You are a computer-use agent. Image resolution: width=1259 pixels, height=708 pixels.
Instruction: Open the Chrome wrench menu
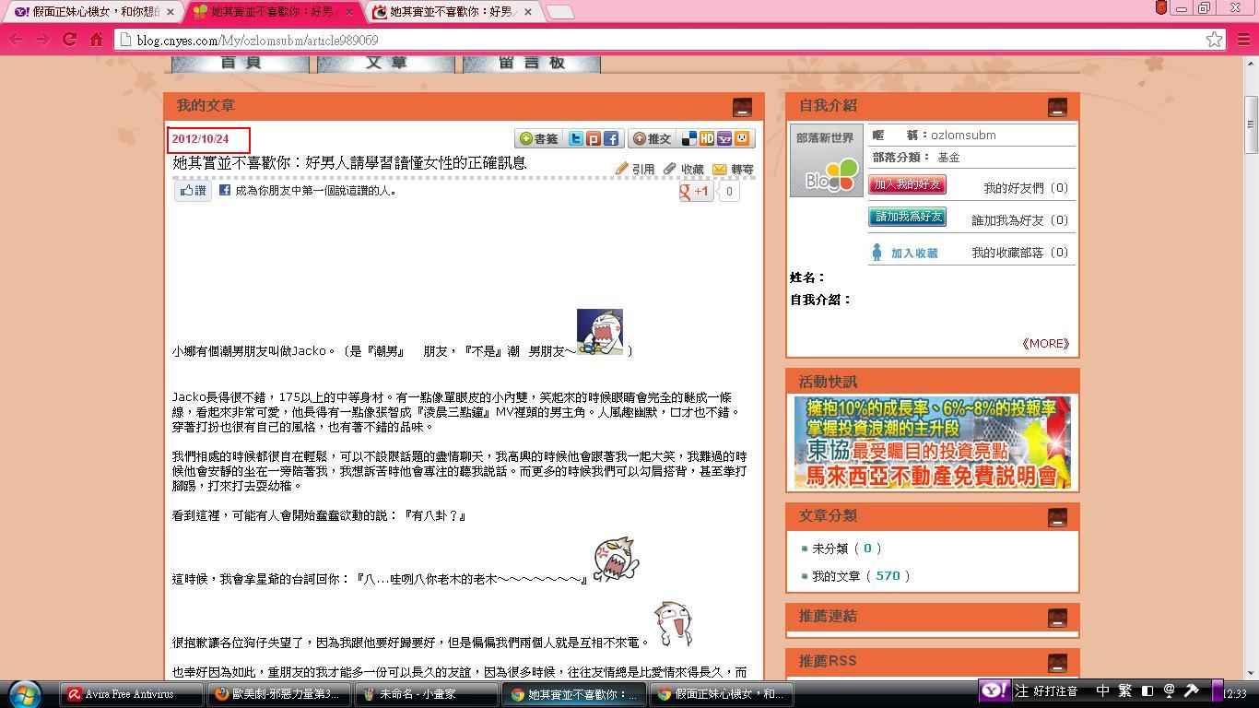click(x=1244, y=40)
